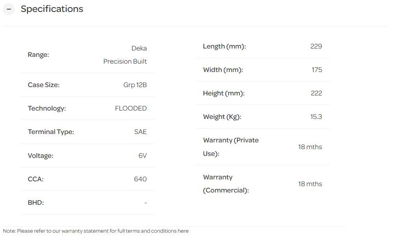Click the Case Size label
The image size is (394, 243).
click(43, 85)
